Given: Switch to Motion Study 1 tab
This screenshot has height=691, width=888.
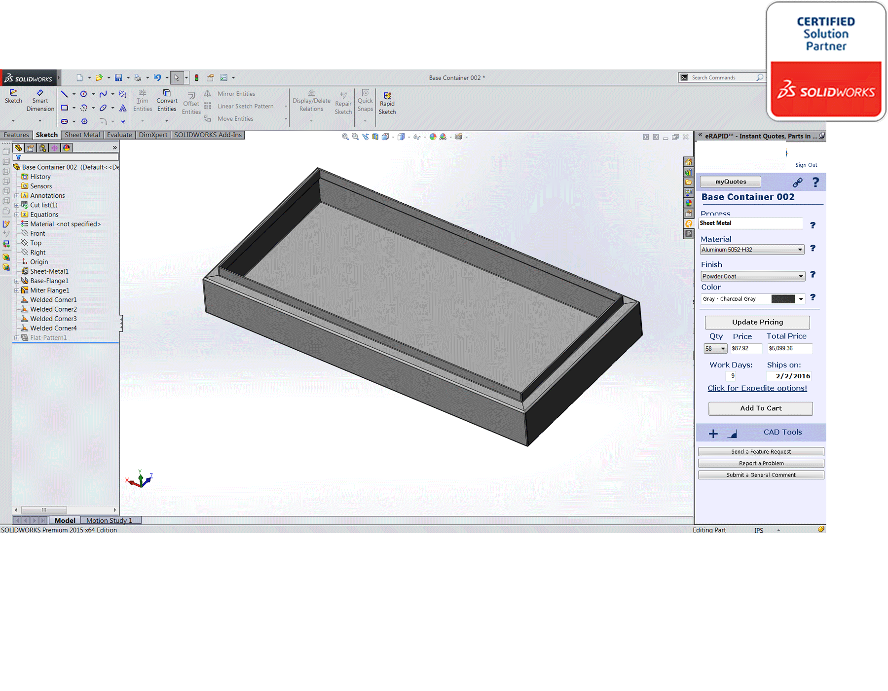Looking at the screenshot, I should pyautogui.click(x=110, y=520).
